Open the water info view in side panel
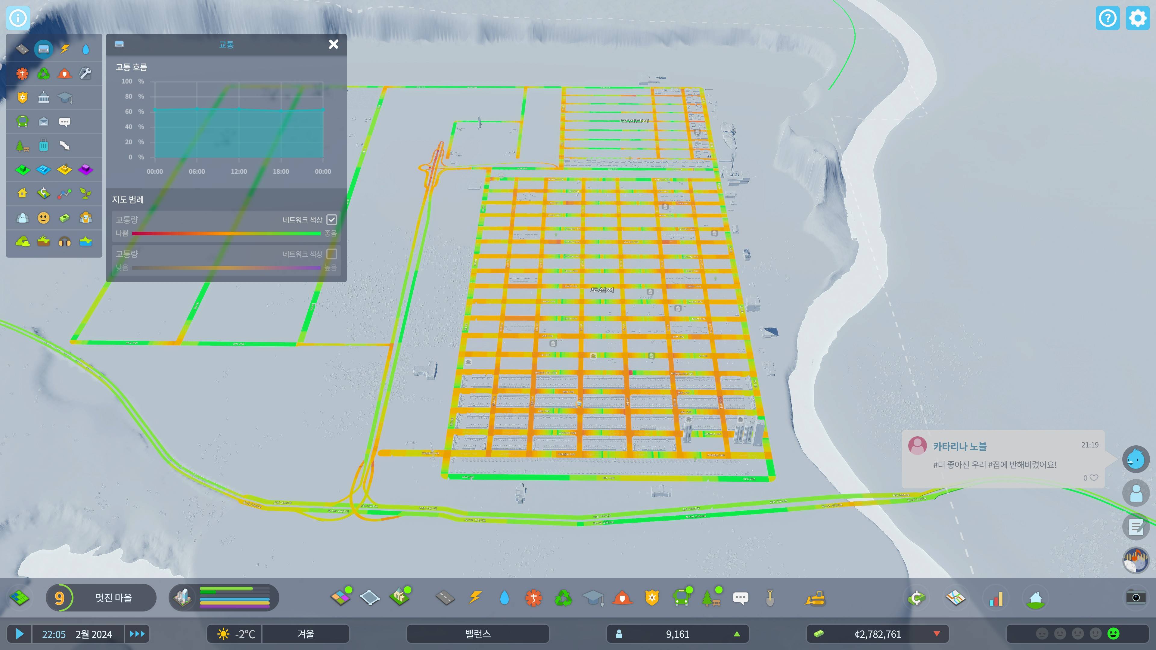1156x650 pixels. click(x=86, y=49)
